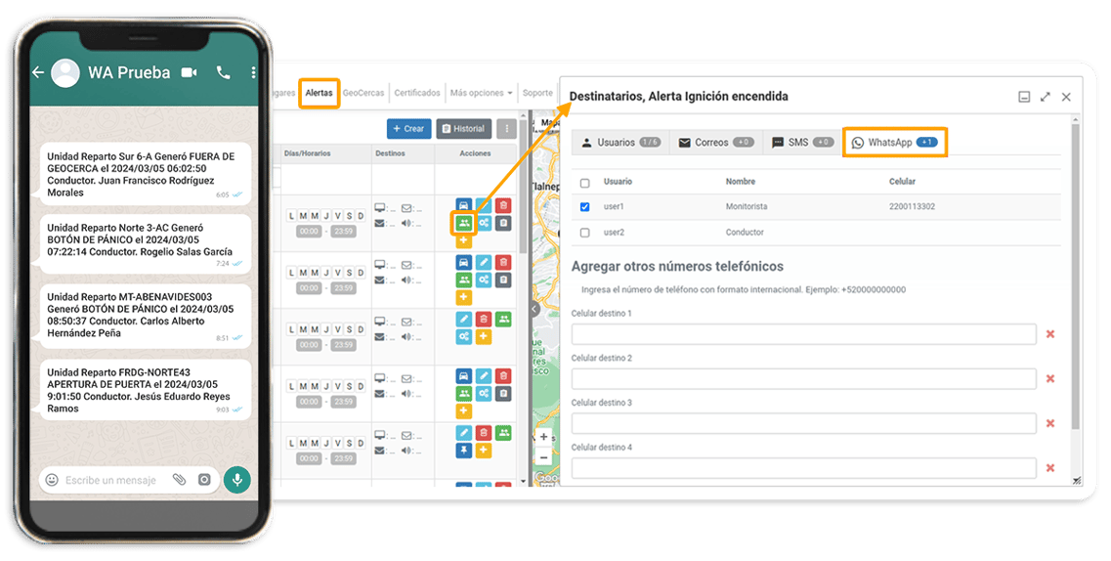Tap the green microphone voice message button

pos(236,480)
